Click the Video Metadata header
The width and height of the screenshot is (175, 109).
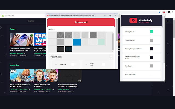(x=81, y=57)
